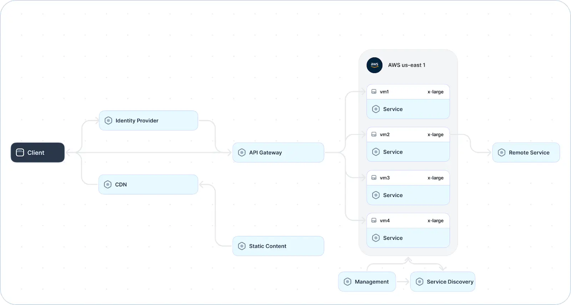Click the vm3 server icon
The image size is (571, 305).
click(374, 178)
